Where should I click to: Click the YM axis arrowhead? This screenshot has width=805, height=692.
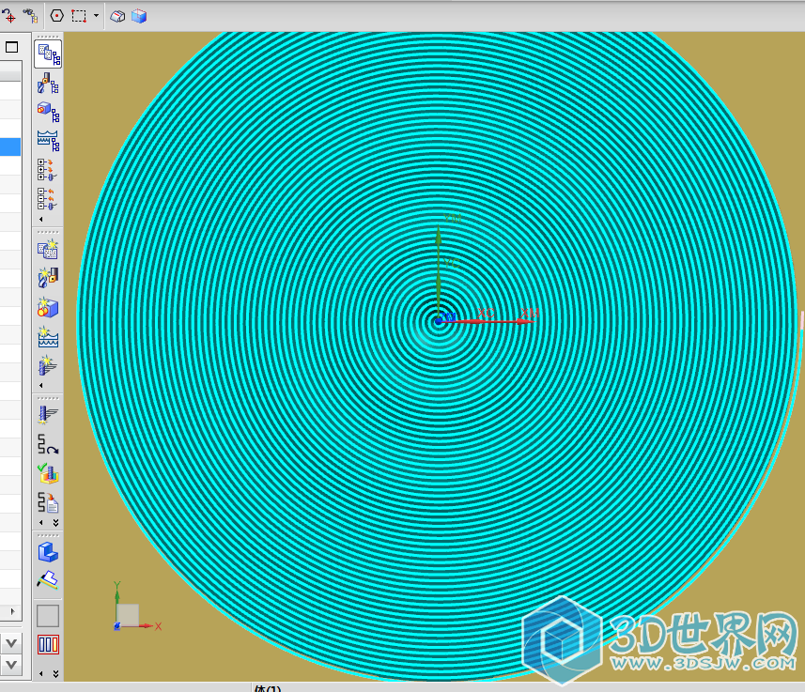(x=438, y=234)
